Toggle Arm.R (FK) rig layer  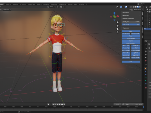(x=136, y=48)
